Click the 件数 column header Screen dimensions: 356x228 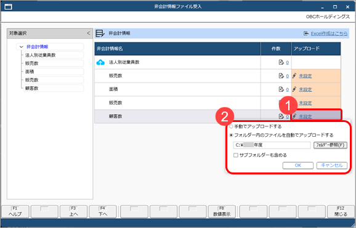coord(276,49)
